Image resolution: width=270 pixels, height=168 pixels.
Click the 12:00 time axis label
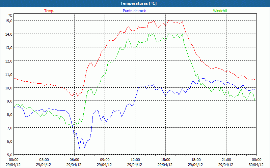(x=135, y=160)
